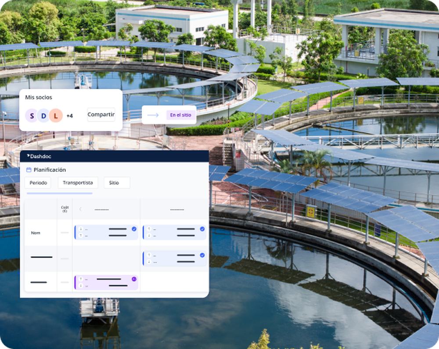Show the +4 additional partners
The height and width of the screenshot is (349, 439).
pyautogui.click(x=70, y=116)
